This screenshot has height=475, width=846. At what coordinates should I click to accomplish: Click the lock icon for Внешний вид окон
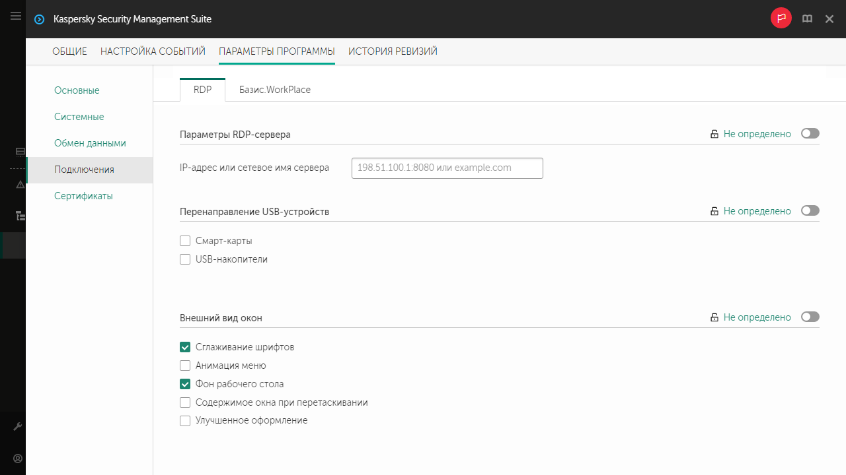(714, 317)
